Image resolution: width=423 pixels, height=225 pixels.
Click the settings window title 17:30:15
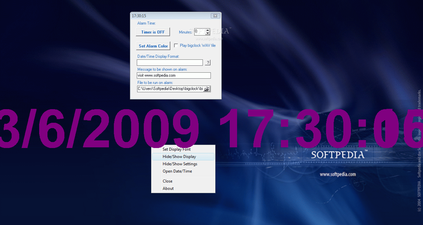139,16
